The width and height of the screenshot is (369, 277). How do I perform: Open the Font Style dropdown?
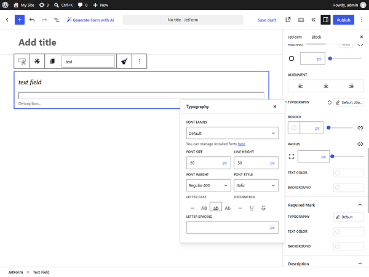tap(256, 185)
